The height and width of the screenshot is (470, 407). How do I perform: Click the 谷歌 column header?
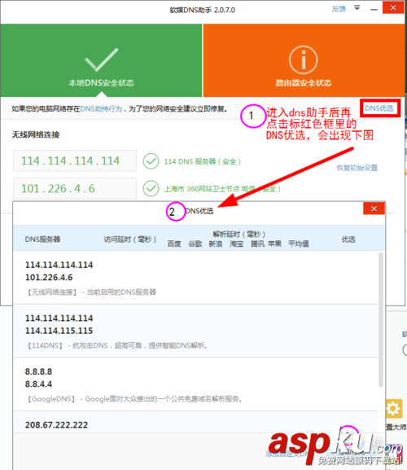pyautogui.click(x=195, y=244)
